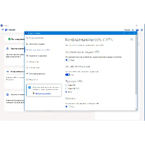Click the Конфиденциальность card icon in main window
145x145 pixels.
click(x=8, y=71)
